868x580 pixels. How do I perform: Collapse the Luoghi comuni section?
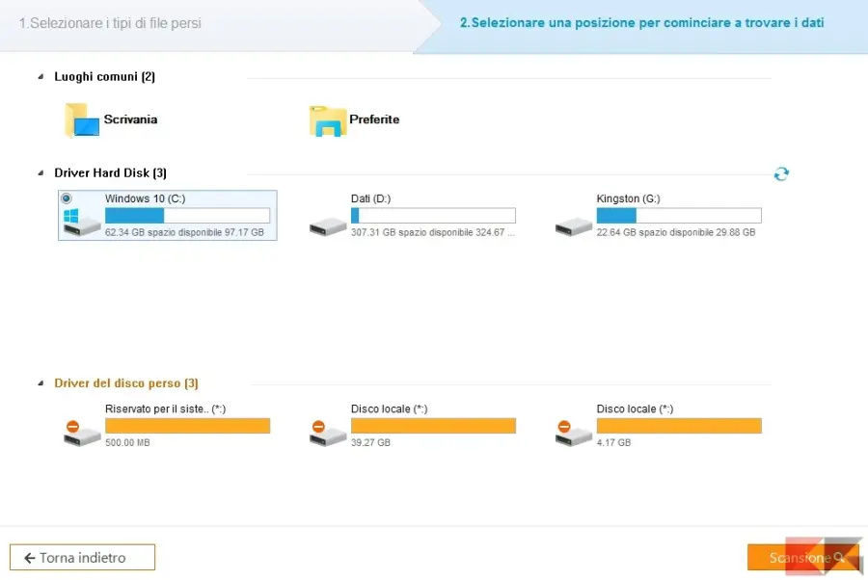pyautogui.click(x=42, y=77)
